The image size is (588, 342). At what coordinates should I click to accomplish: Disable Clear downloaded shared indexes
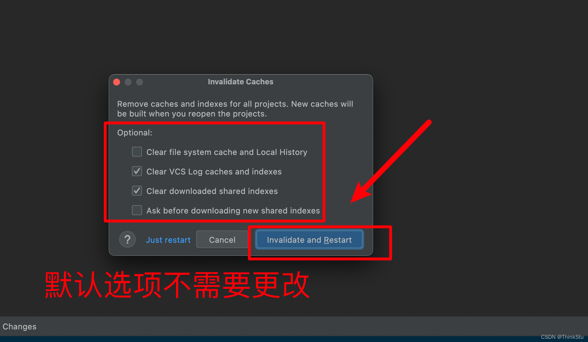coord(138,191)
